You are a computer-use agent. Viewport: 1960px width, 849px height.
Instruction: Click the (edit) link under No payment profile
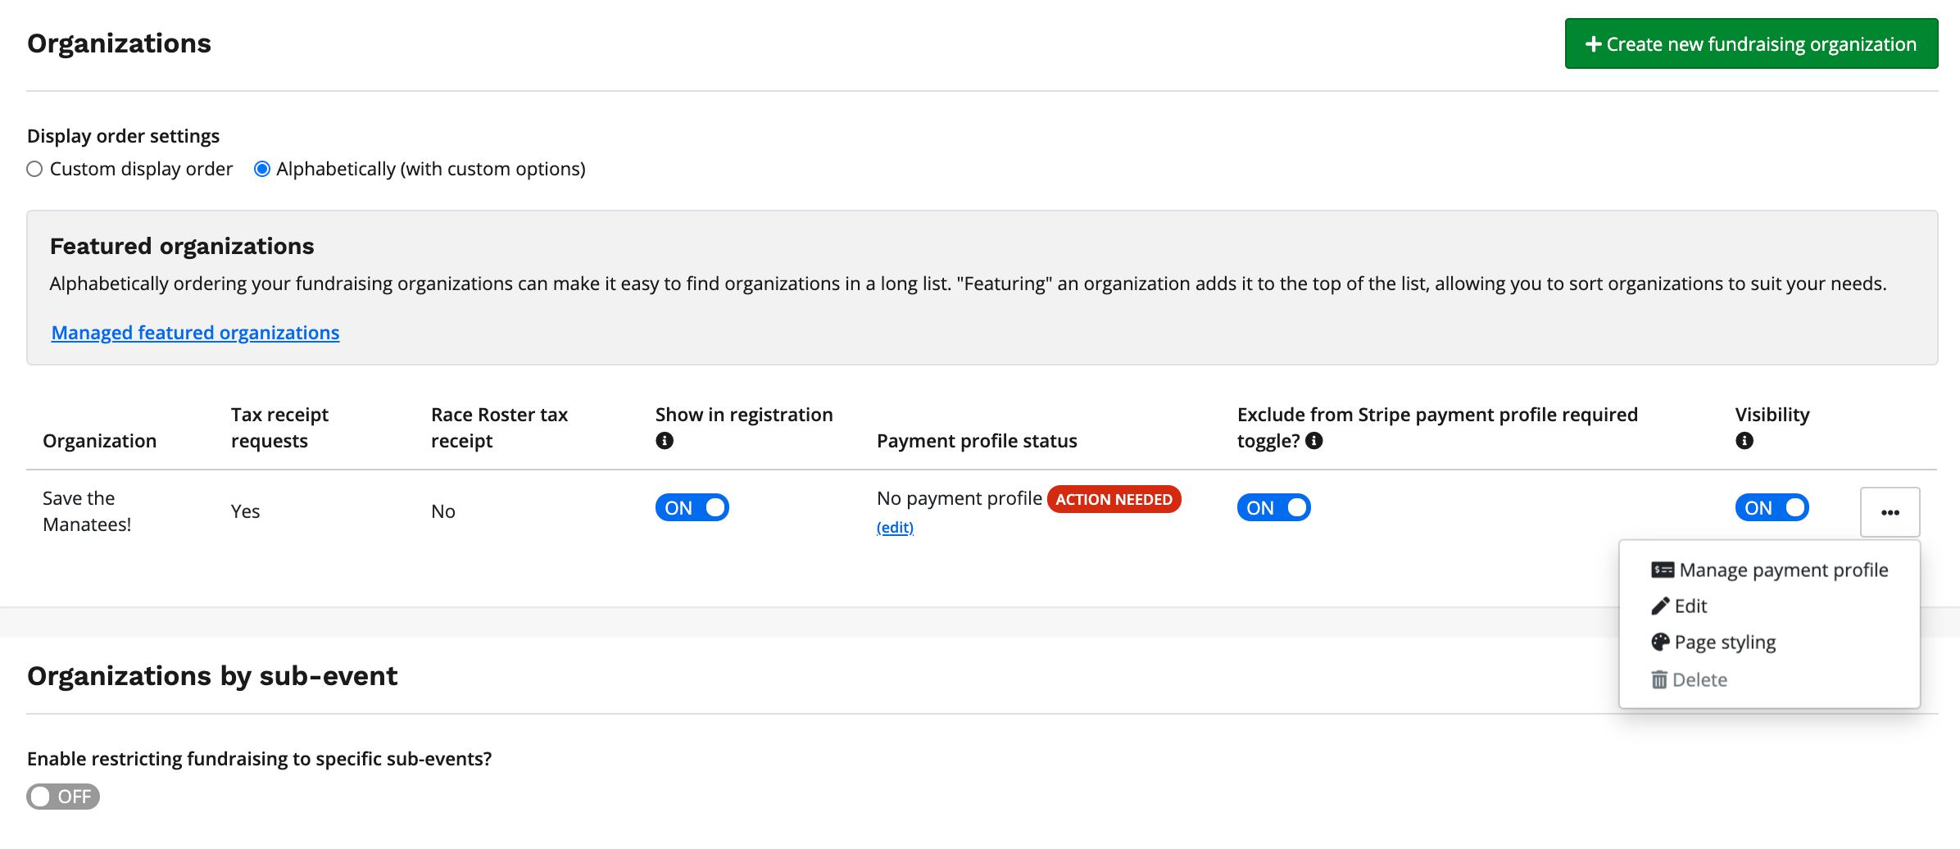coord(895,528)
